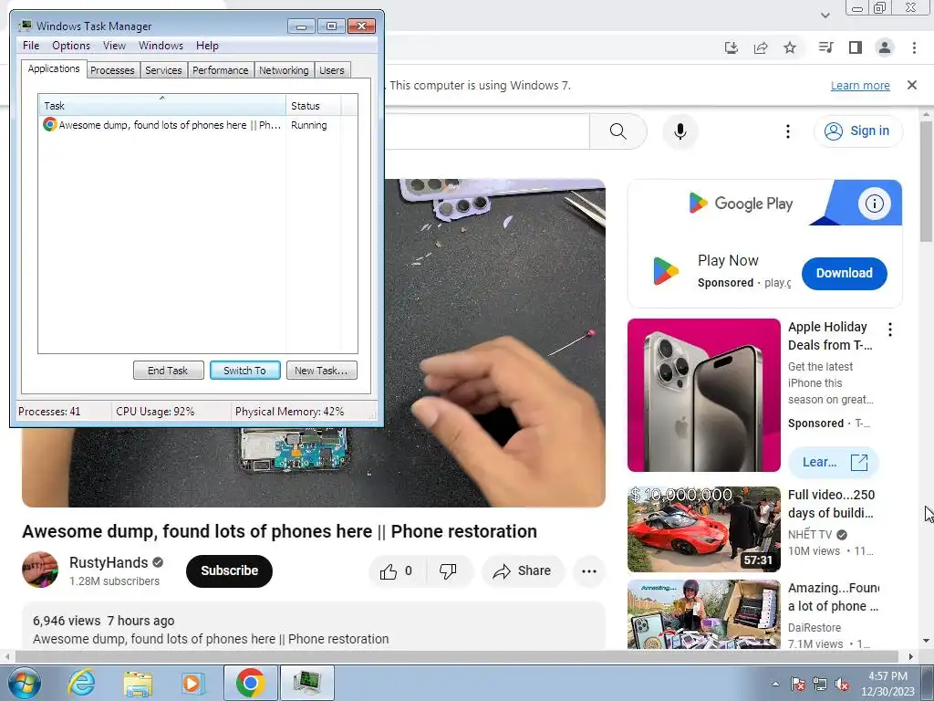This screenshot has width=934, height=701.
Task: Open 'Amazing...Found a lot of phone' video thumbnail
Action: [x=703, y=614]
